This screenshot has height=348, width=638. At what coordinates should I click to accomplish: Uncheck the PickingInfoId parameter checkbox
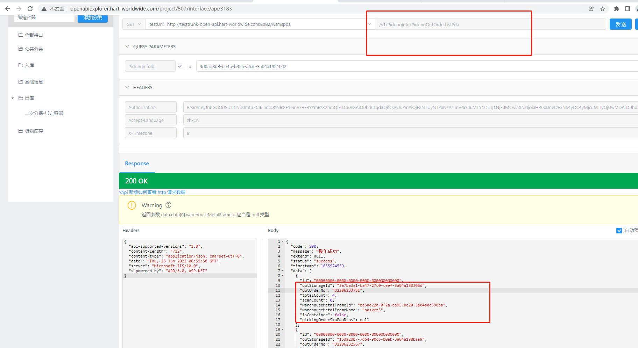pos(179,66)
